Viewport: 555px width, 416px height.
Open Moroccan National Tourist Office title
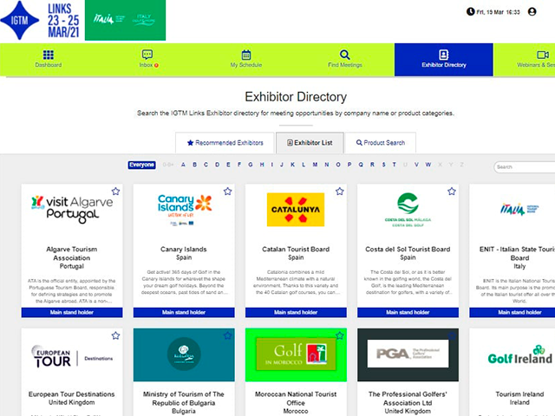click(x=296, y=399)
